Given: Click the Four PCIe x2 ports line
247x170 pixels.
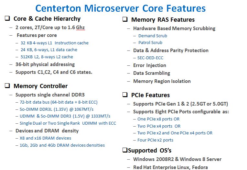Looking at the screenshot, I should tap(155, 140).
